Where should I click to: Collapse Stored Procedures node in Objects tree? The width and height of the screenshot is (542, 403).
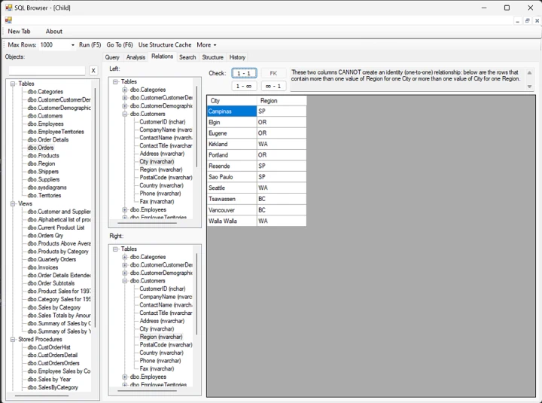click(x=13, y=340)
